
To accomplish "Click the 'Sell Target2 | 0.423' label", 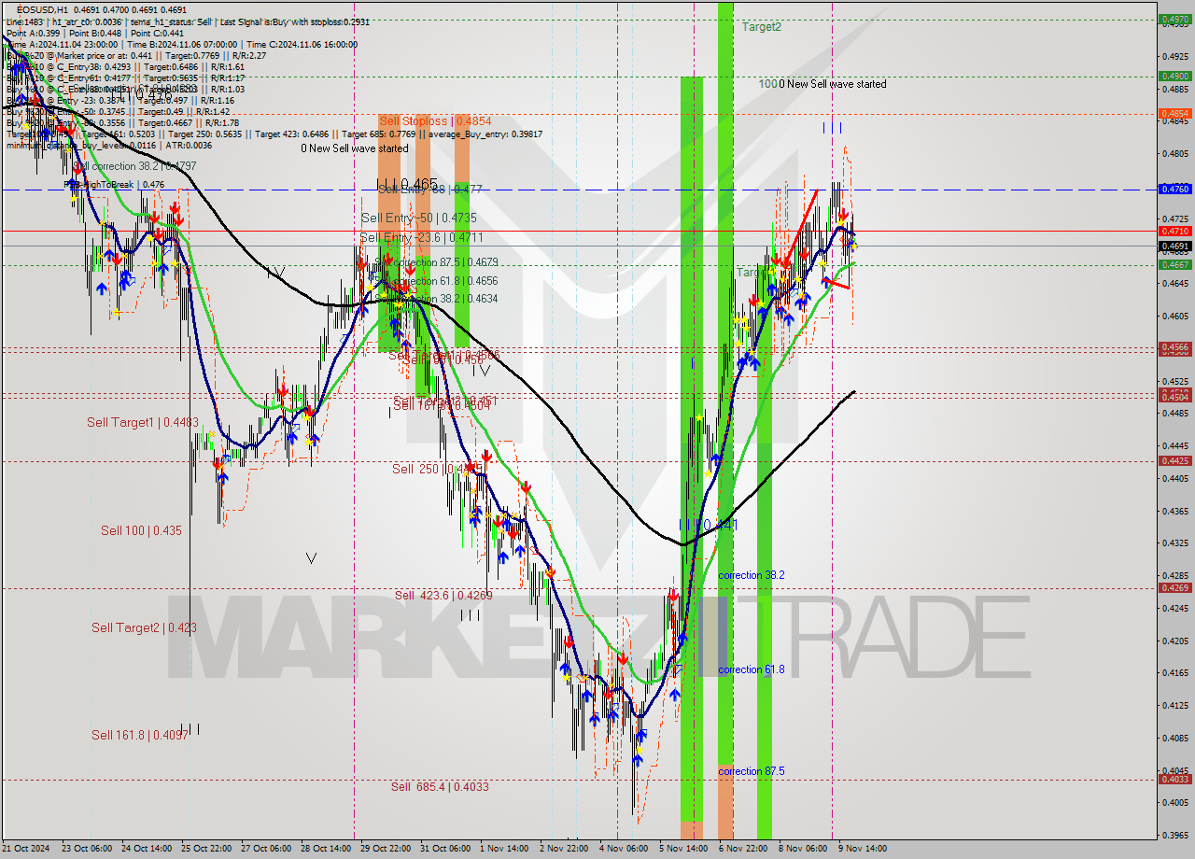I will pos(144,627).
